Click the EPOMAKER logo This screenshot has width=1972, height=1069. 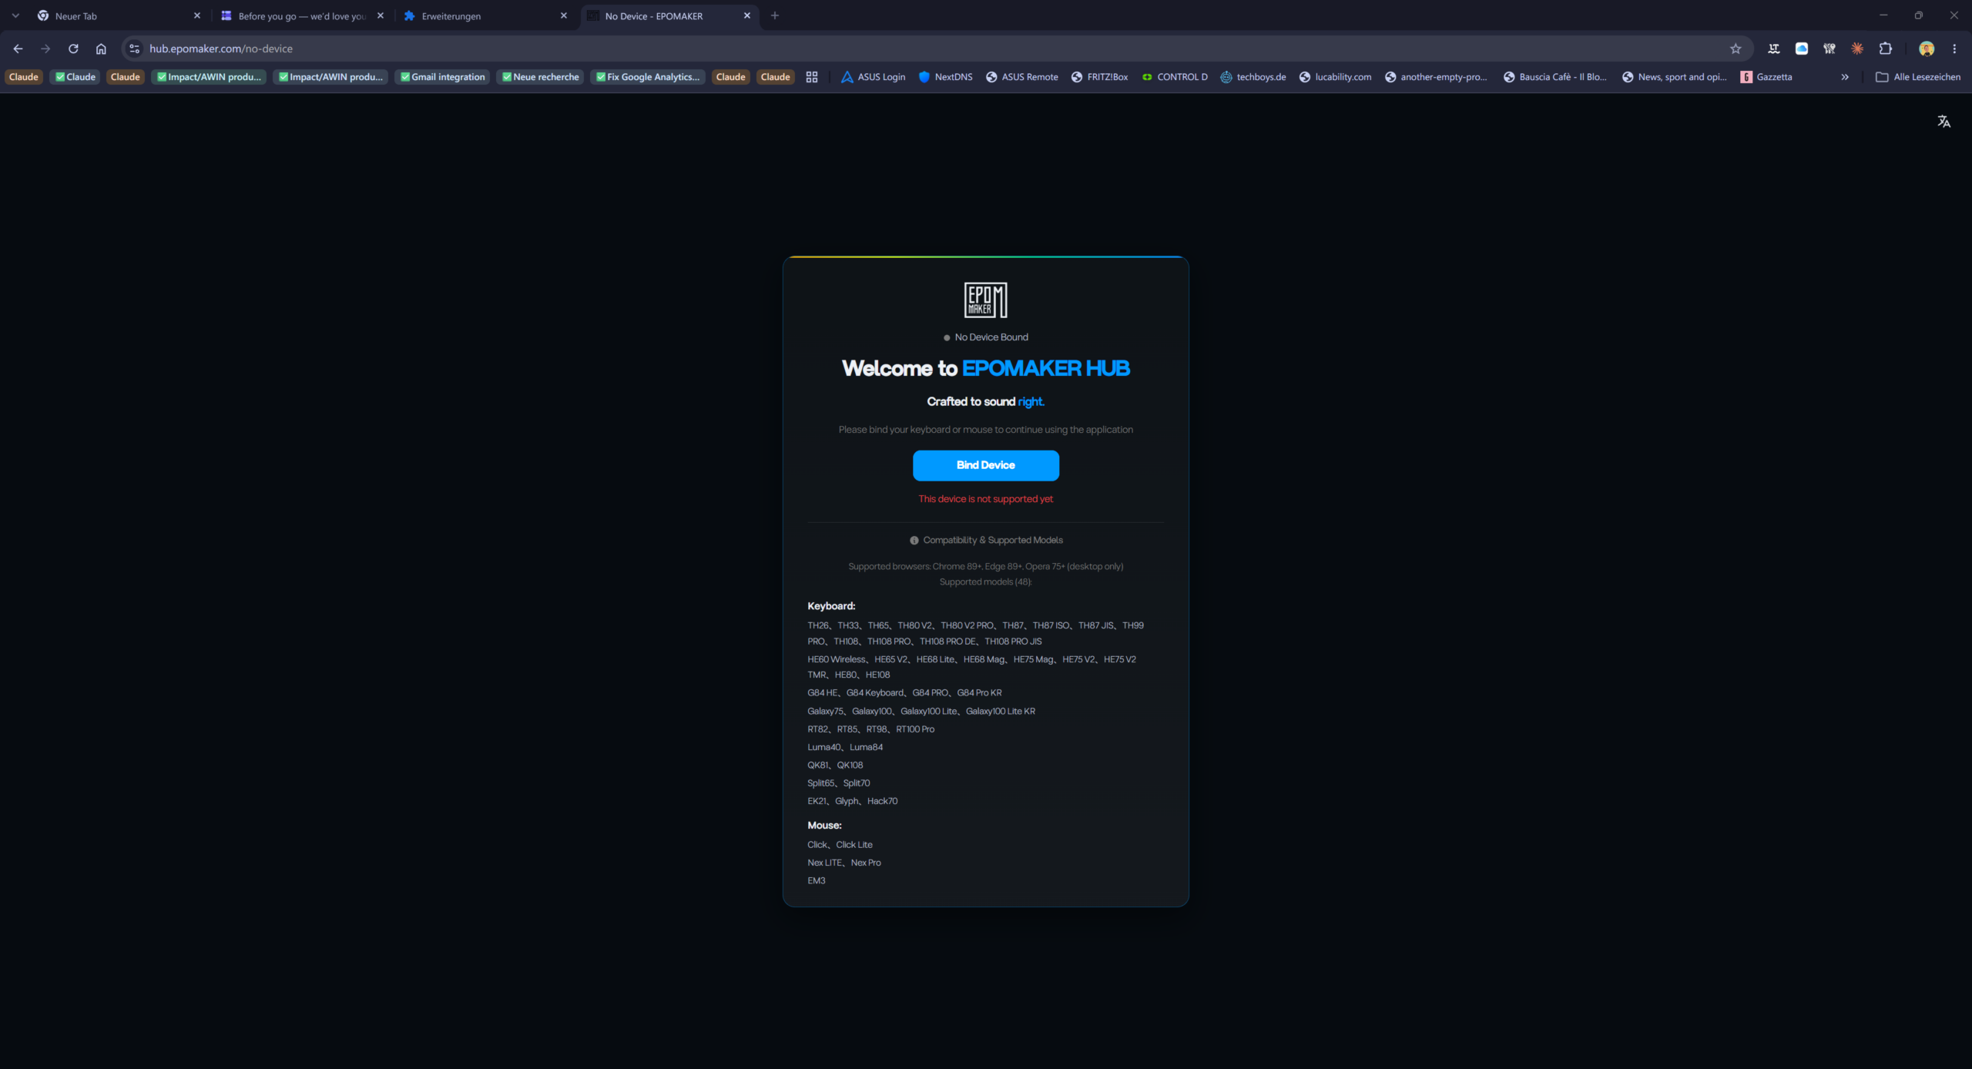tap(986, 300)
